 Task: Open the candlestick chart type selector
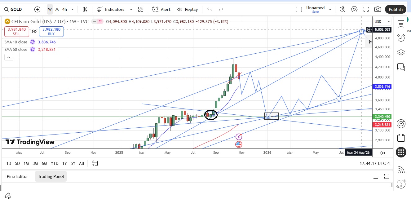pos(85,9)
